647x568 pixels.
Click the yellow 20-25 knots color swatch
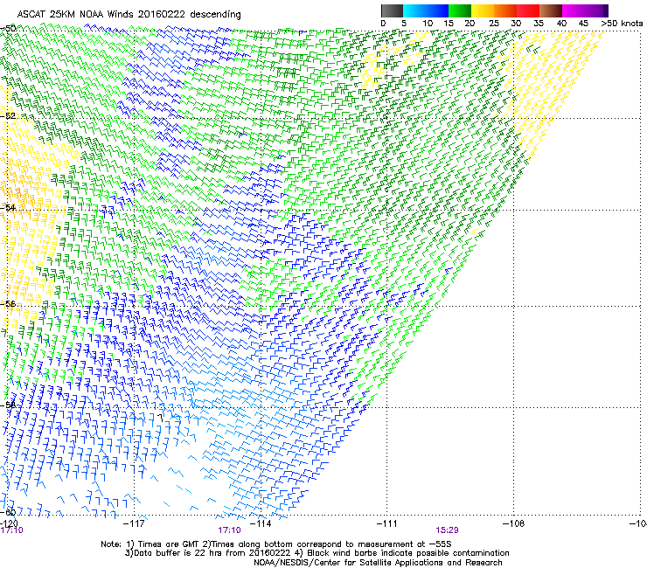click(x=483, y=10)
